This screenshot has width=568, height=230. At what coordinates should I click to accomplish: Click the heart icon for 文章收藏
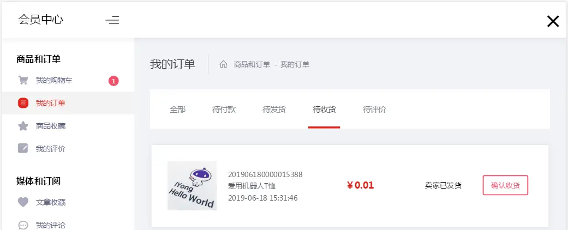pos(23,202)
